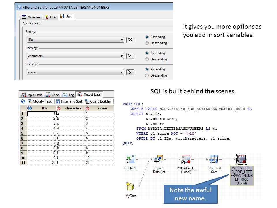
Task: Click the WORK.FILTER output dataset label
Action: (242, 175)
